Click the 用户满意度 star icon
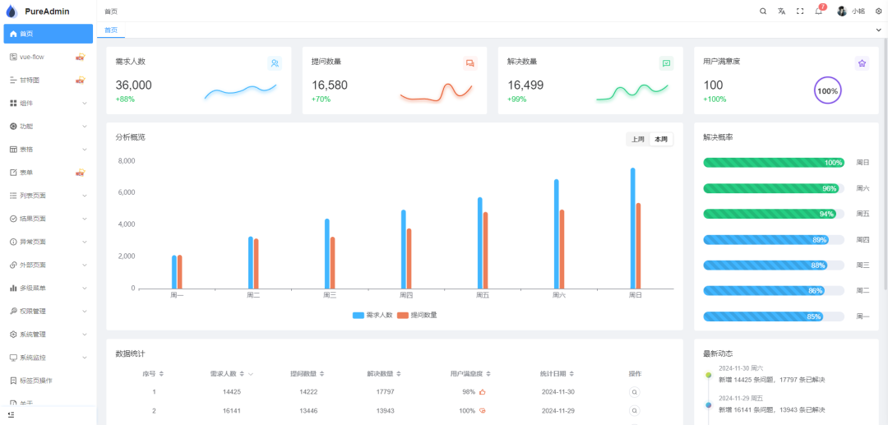Image resolution: width=888 pixels, height=425 pixels. 862,63
